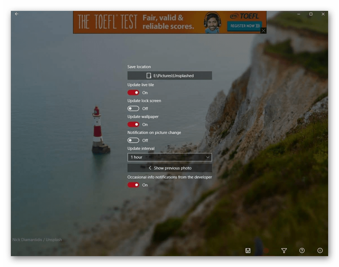Viewport: 339px width, 267px height.
Task: Turn off occasional developer notifications toggle
Action: click(133, 185)
